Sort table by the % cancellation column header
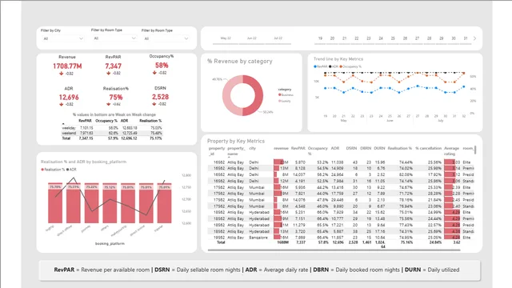 (429, 148)
